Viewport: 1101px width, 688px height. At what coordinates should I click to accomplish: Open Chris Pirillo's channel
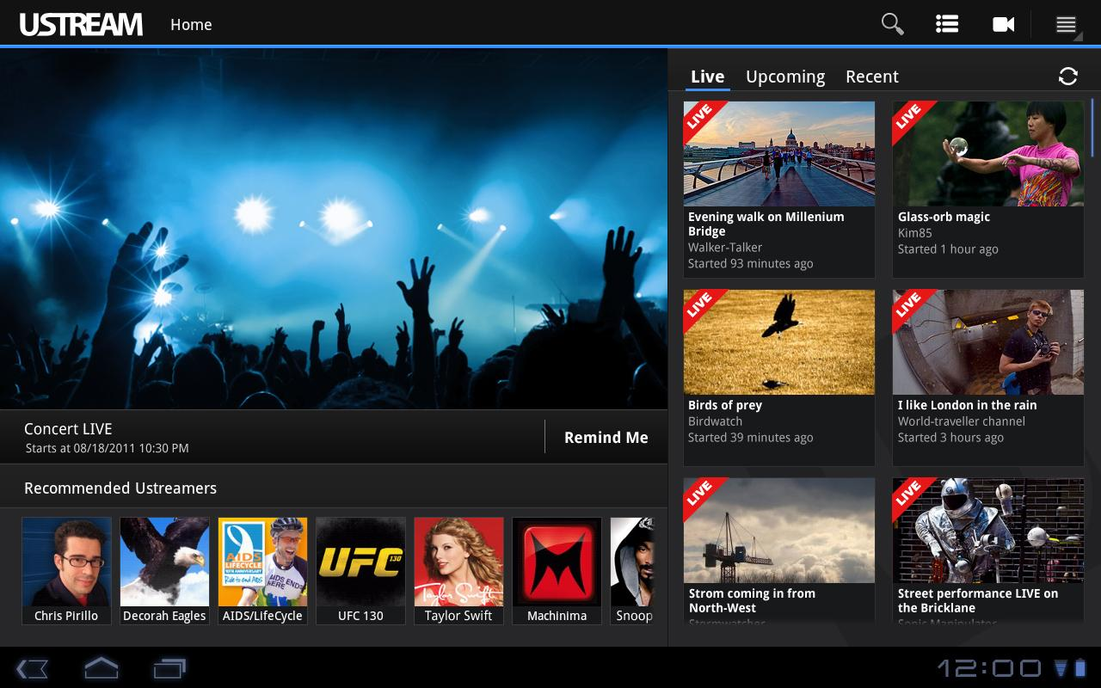tap(66, 570)
